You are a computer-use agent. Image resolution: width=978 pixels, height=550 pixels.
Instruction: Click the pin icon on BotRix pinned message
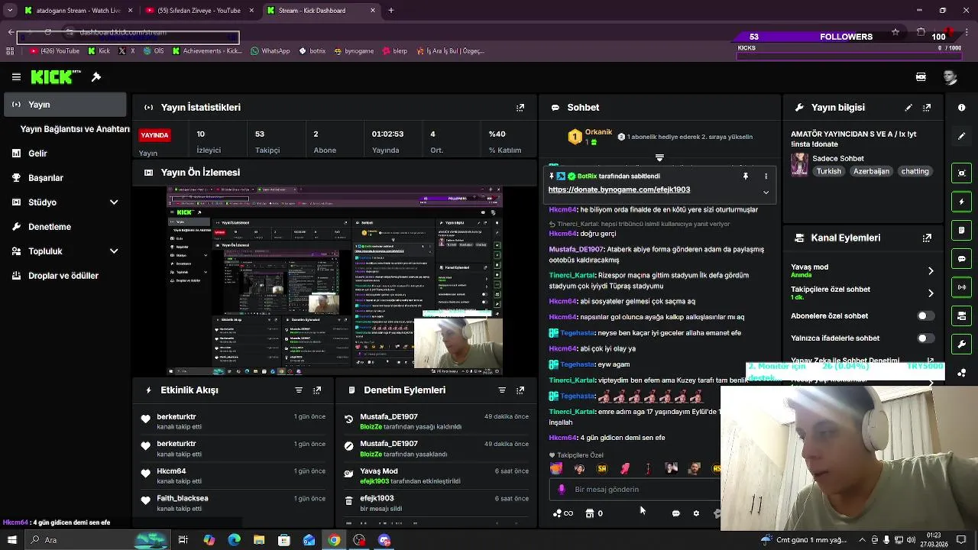746,176
